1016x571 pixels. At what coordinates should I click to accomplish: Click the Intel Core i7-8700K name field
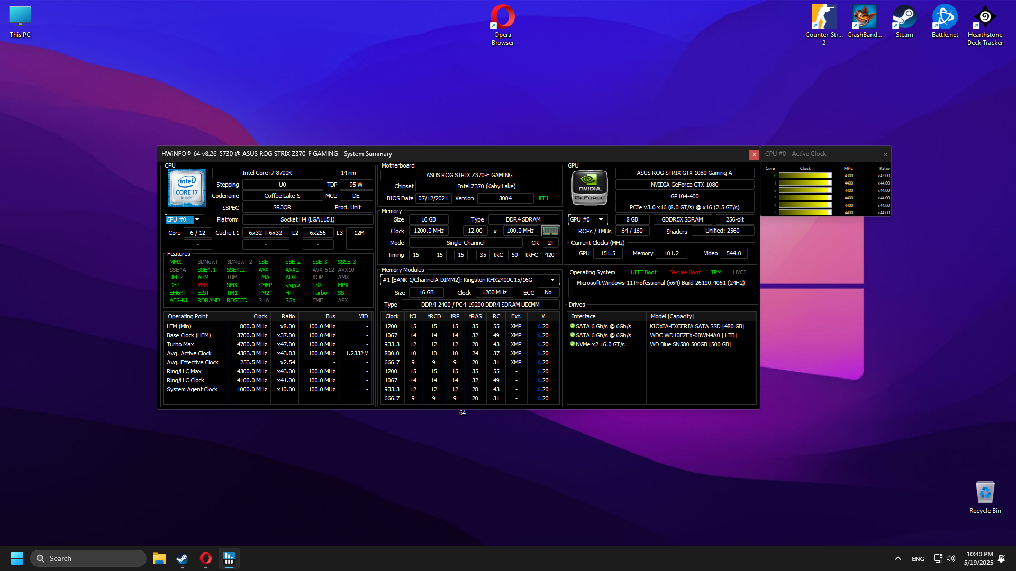tap(267, 173)
